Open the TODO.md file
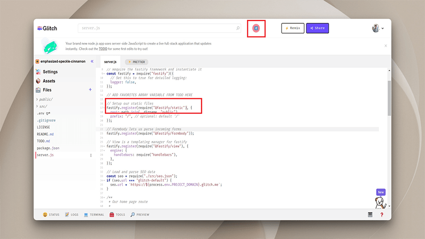The height and width of the screenshot is (239, 425). pyautogui.click(x=43, y=141)
